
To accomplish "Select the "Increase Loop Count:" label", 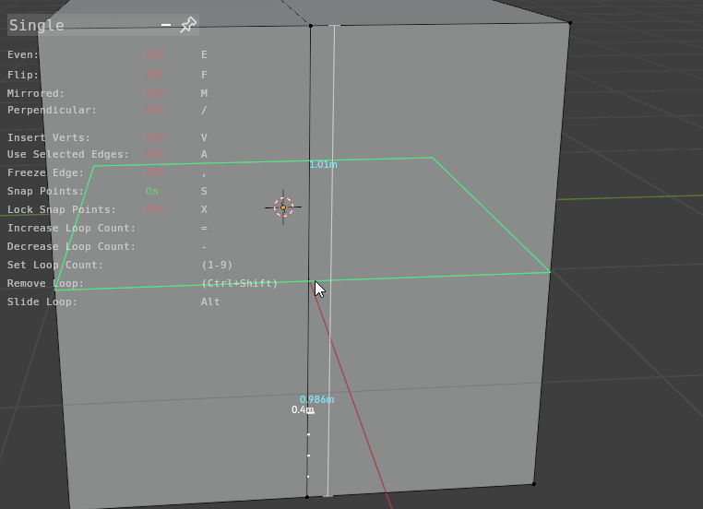I will pos(71,228).
